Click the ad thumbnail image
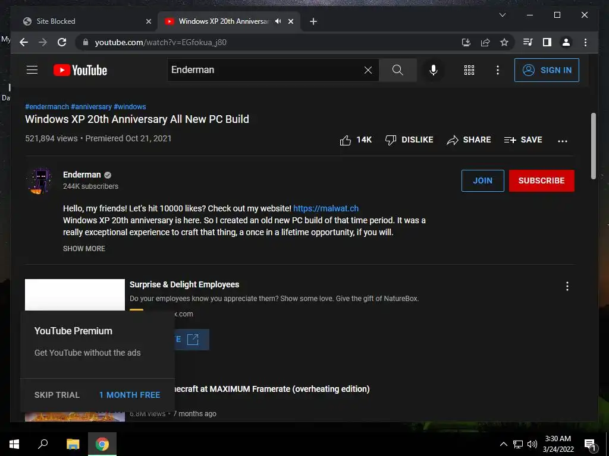 click(x=75, y=294)
